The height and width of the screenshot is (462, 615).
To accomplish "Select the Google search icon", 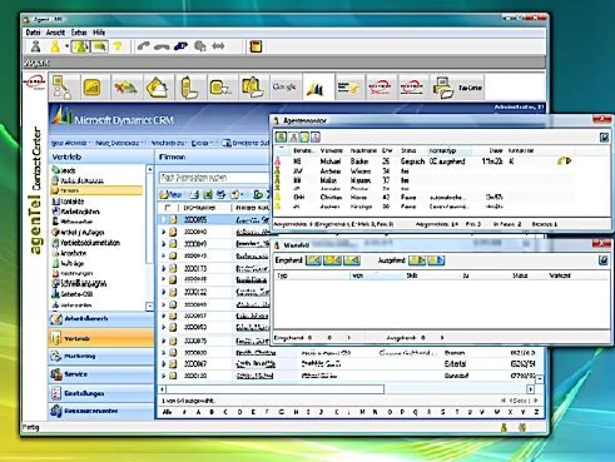I will (x=286, y=86).
